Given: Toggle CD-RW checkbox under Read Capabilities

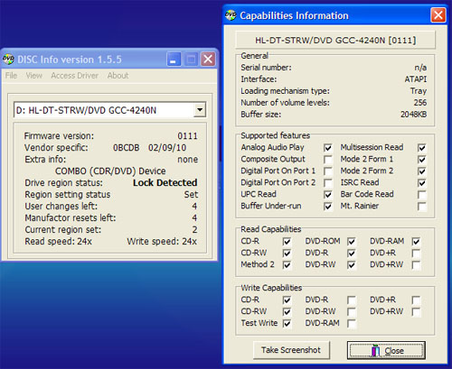Looking at the screenshot, I should click(x=287, y=254).
